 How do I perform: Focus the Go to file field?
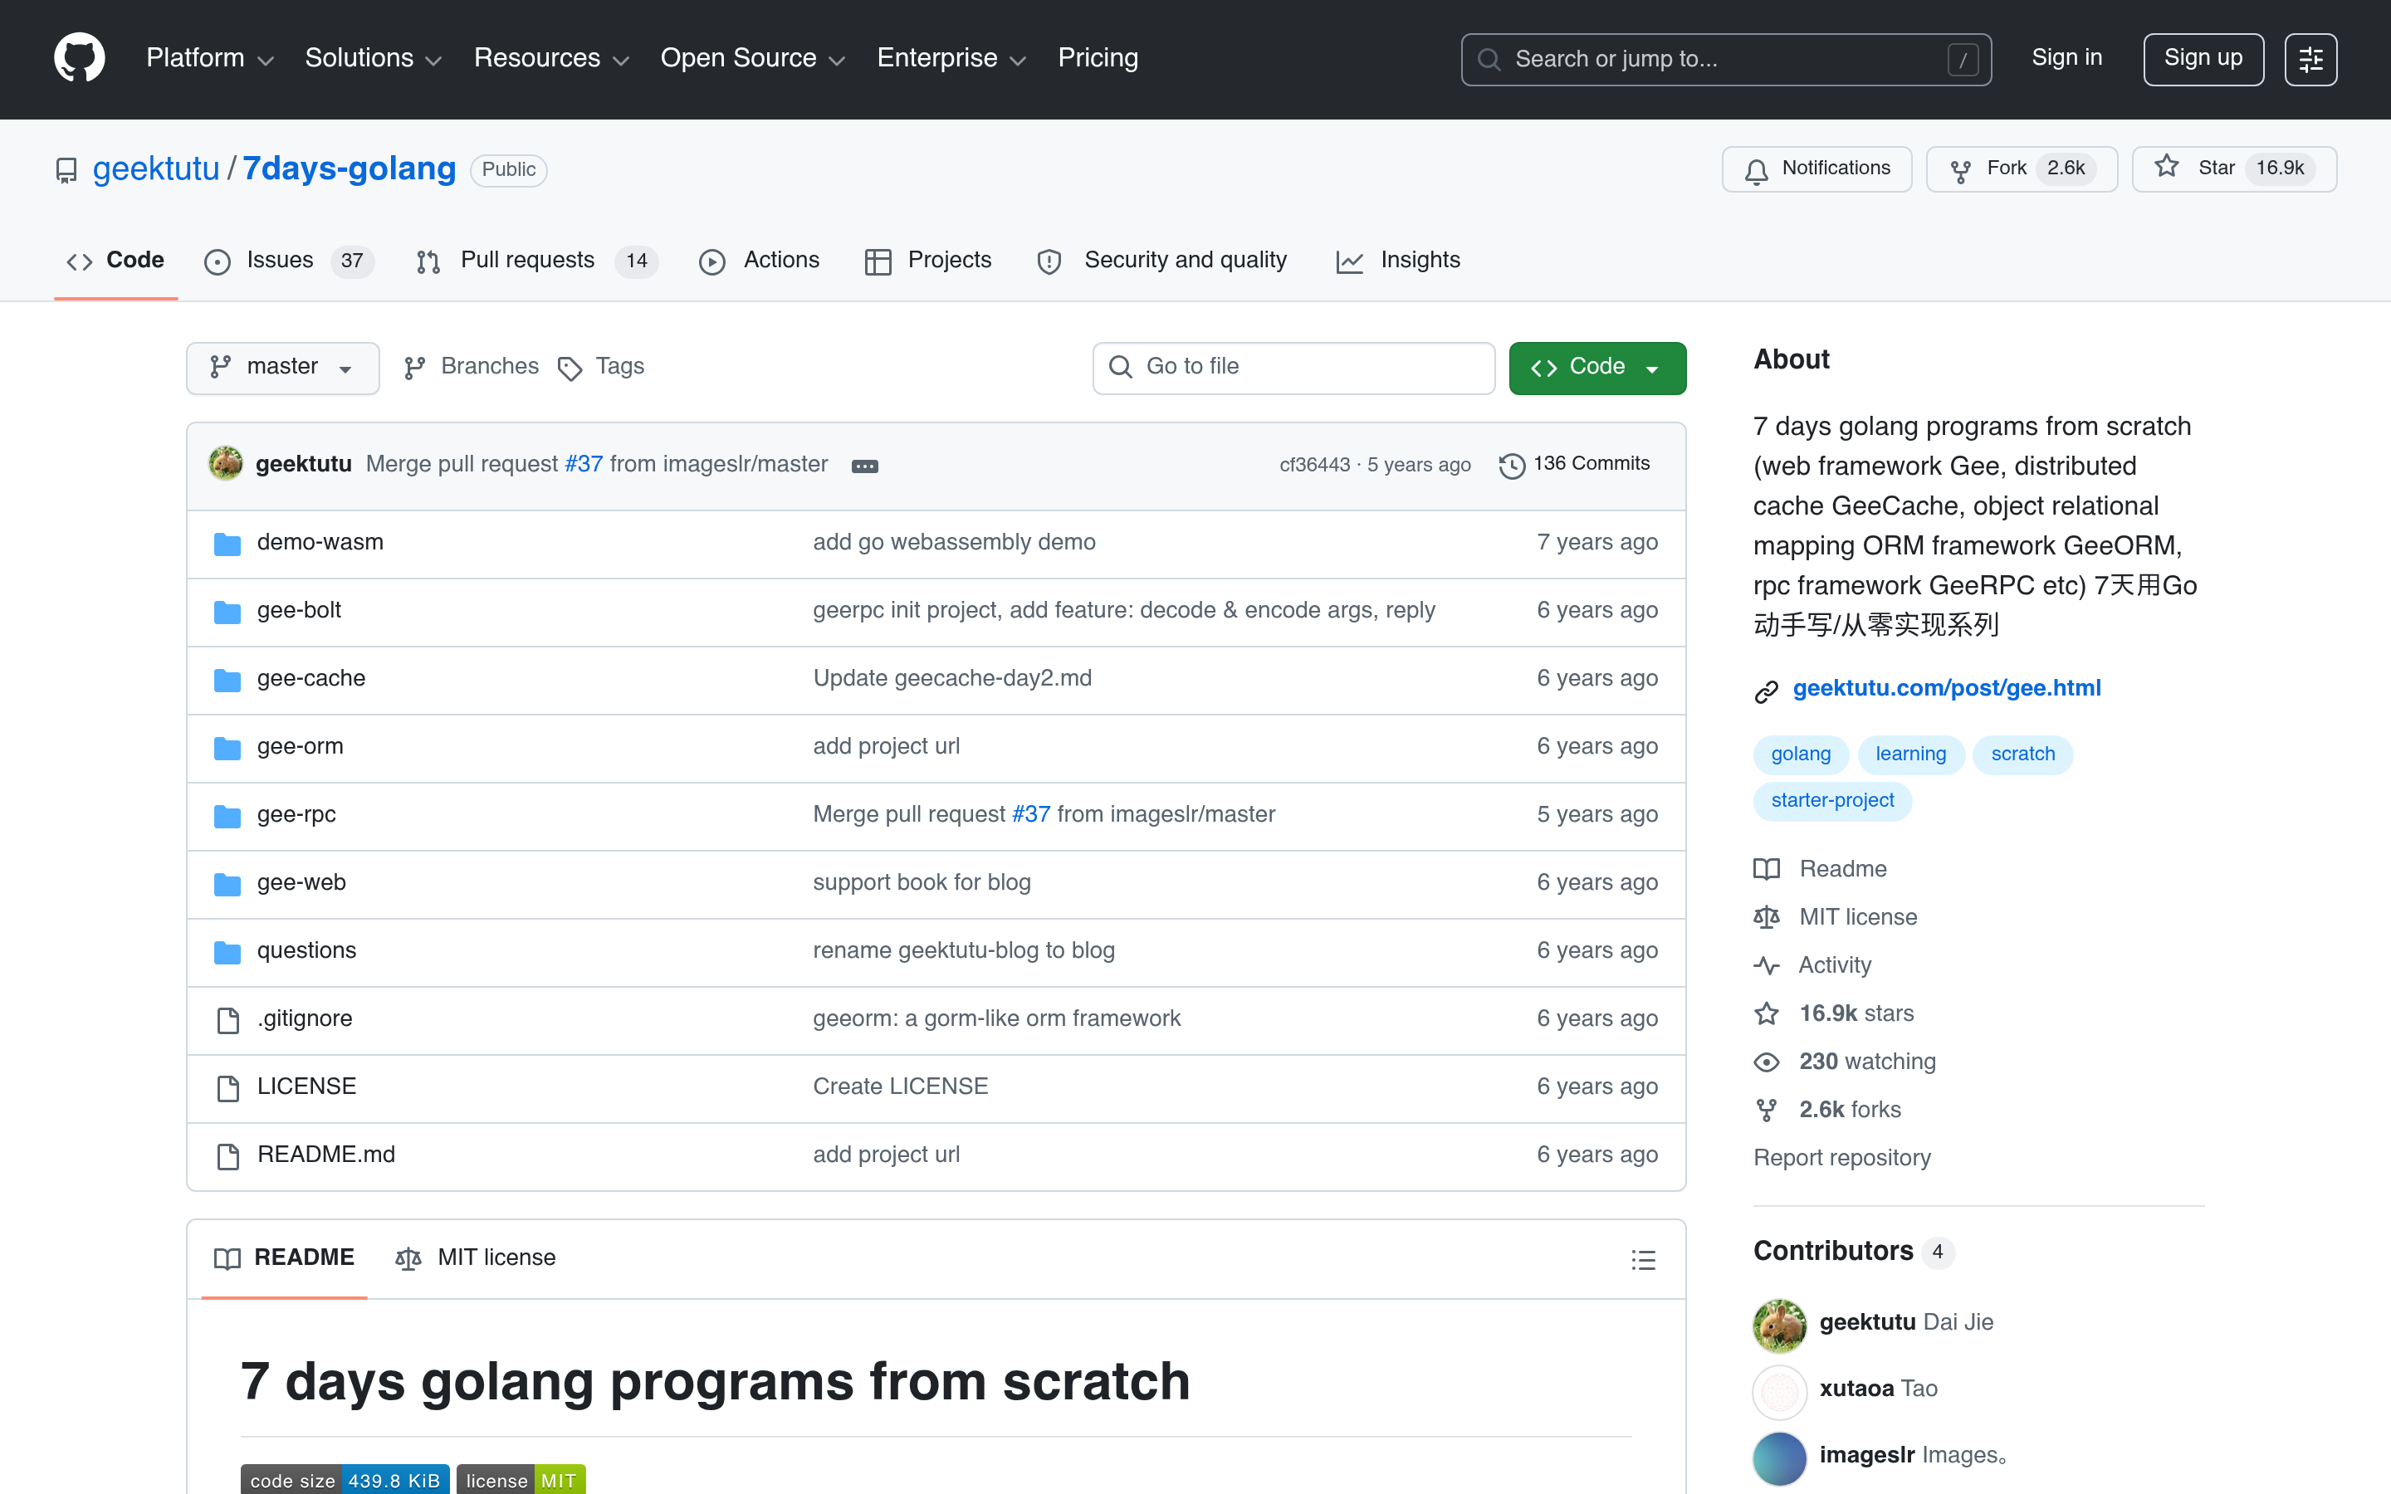[x=1293, y=368]
